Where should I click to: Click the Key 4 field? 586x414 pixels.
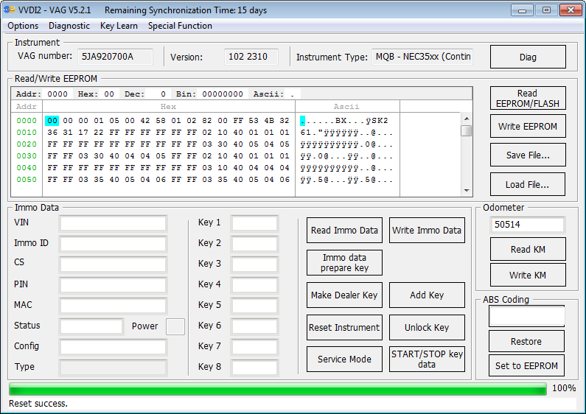coord(254,285)
